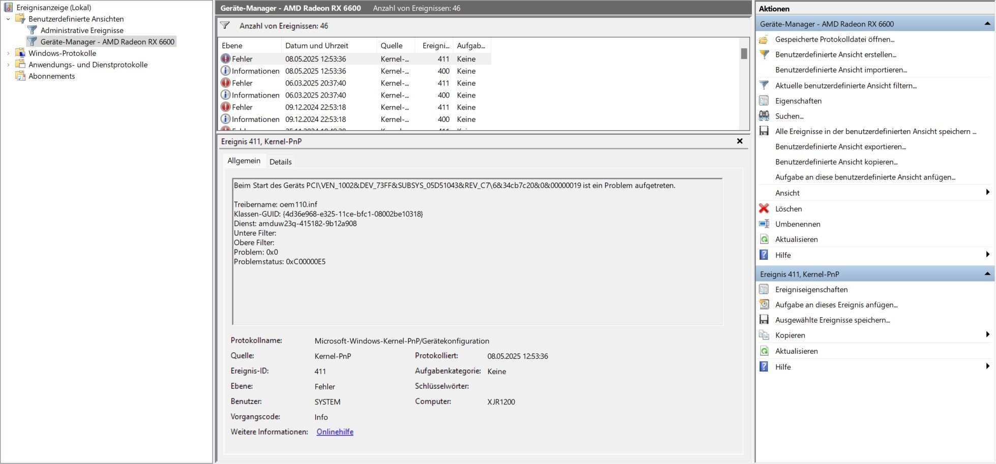Click the Administrative Ereignisse filter icon
Viewport: 996px width, 464px height.
coord(32,30)
